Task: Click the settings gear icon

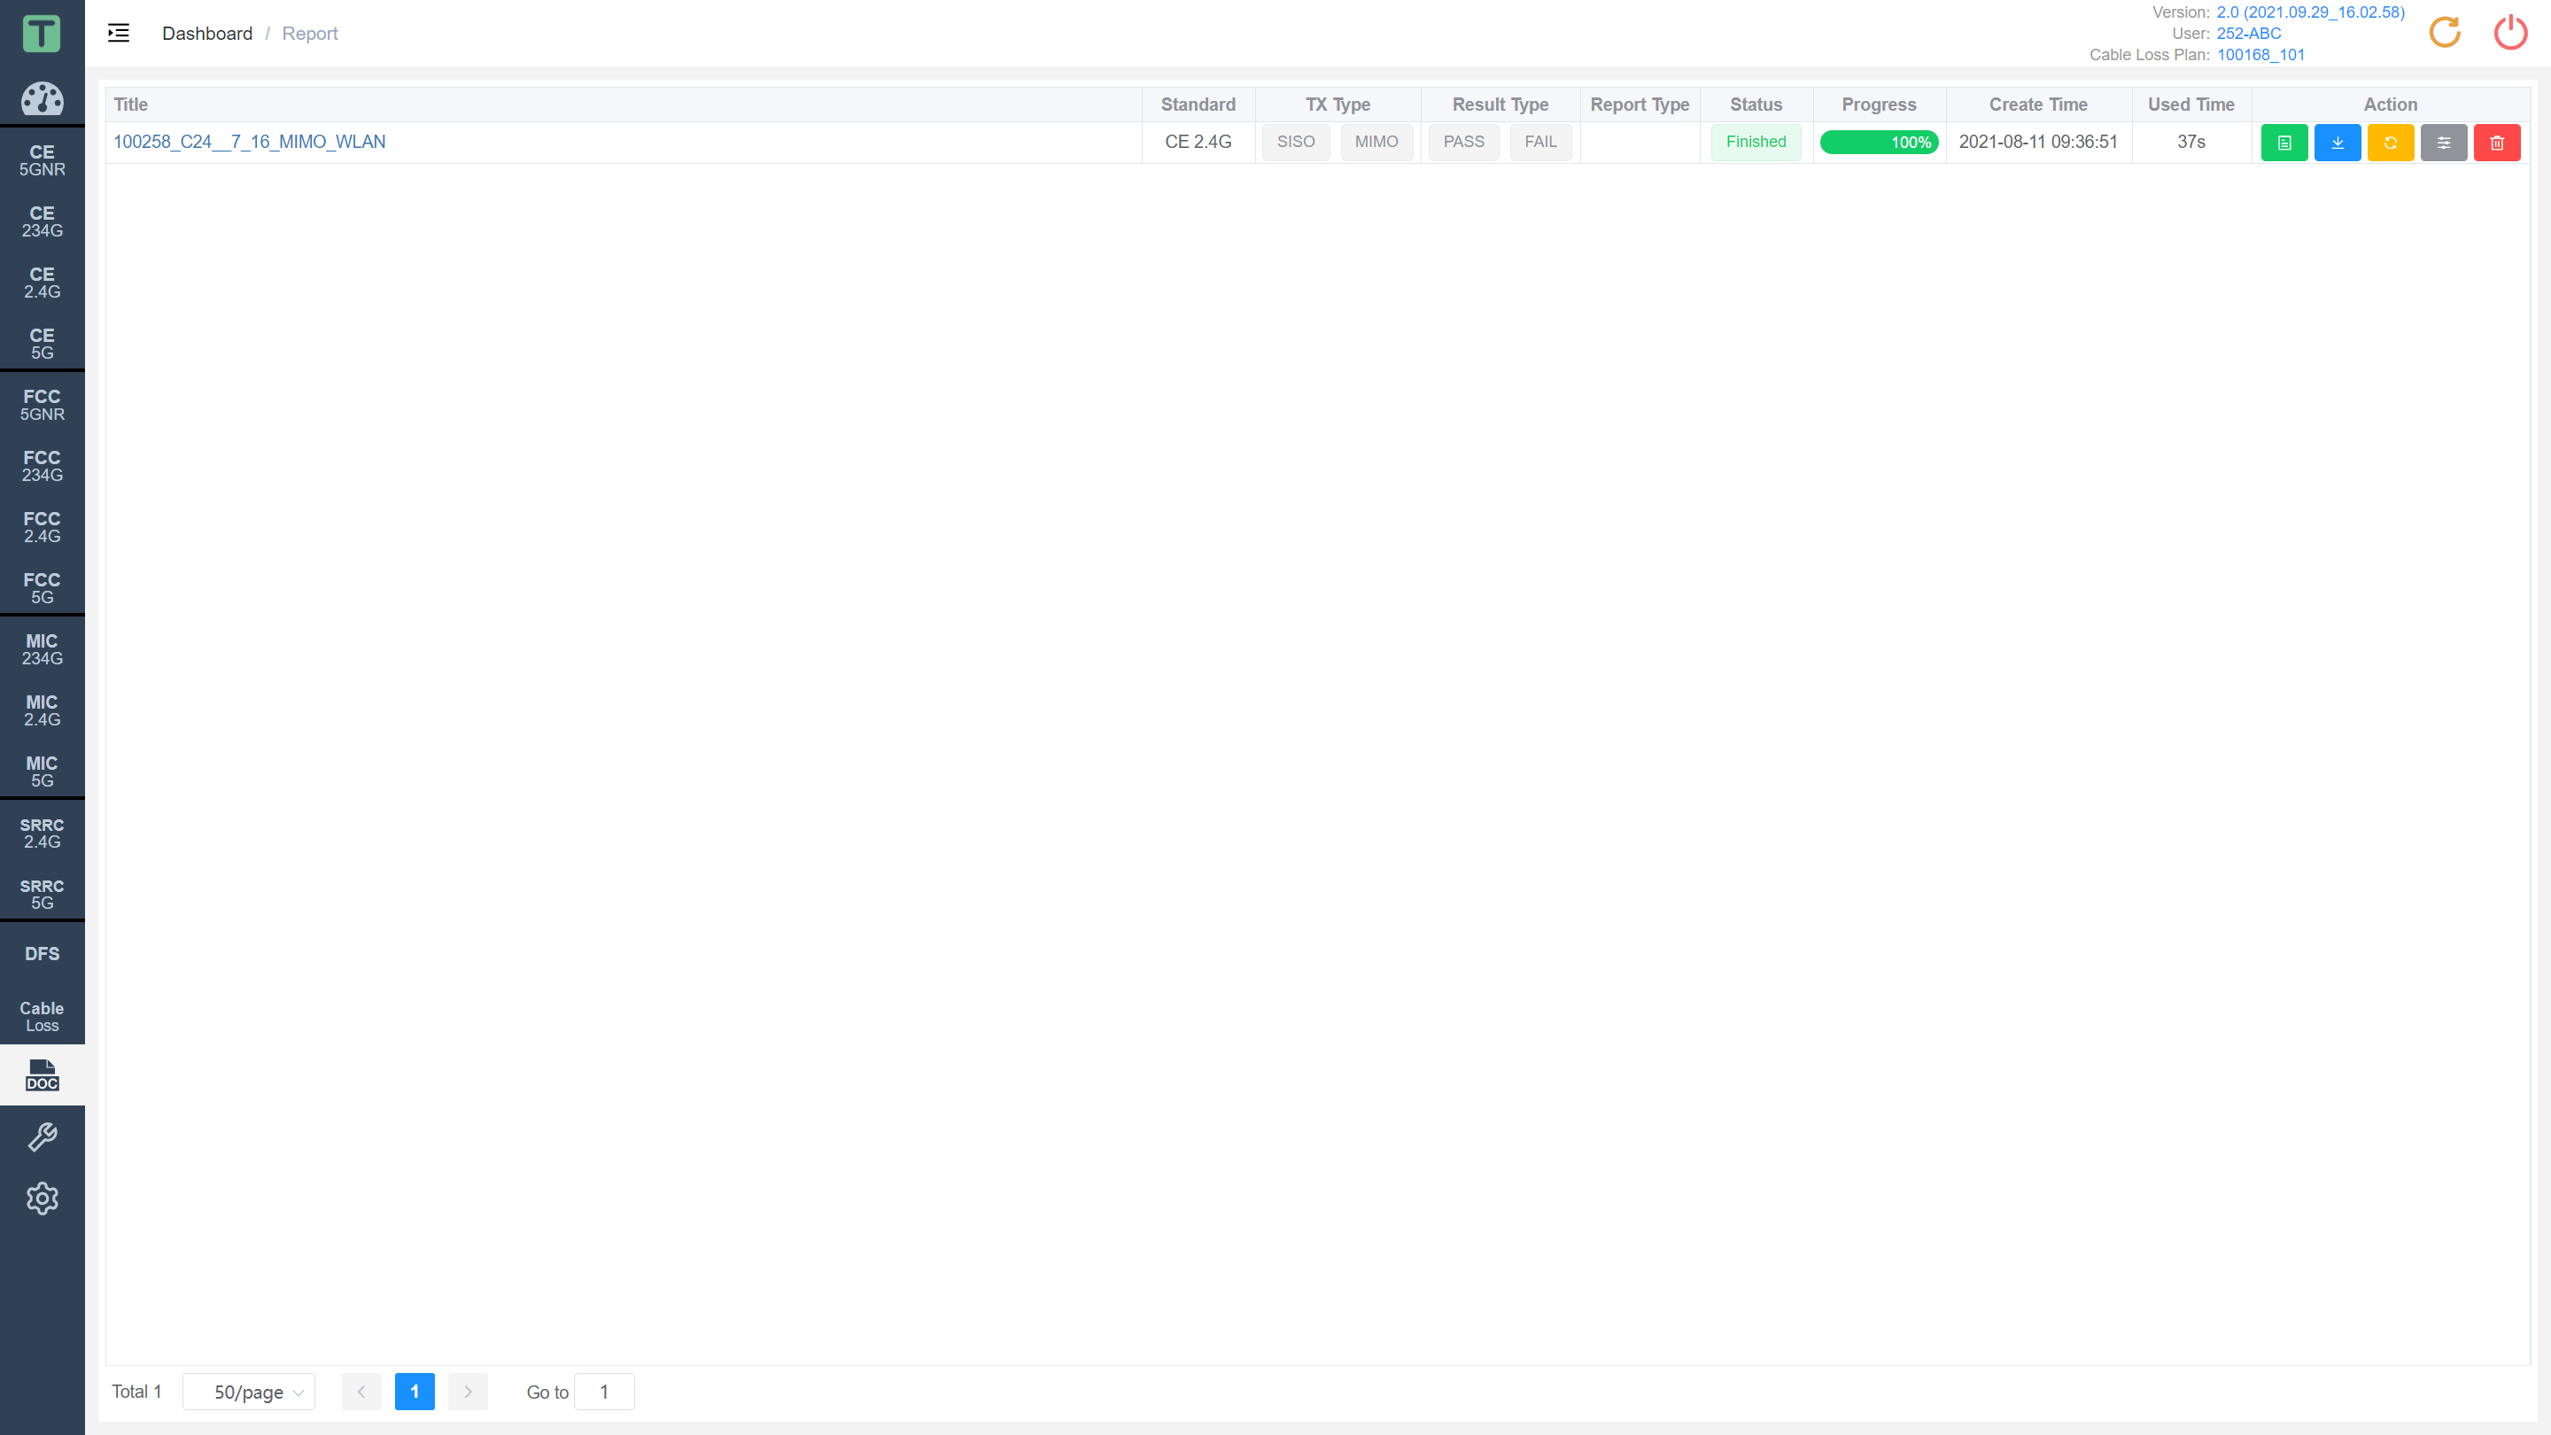Action: pos(42,1198)
